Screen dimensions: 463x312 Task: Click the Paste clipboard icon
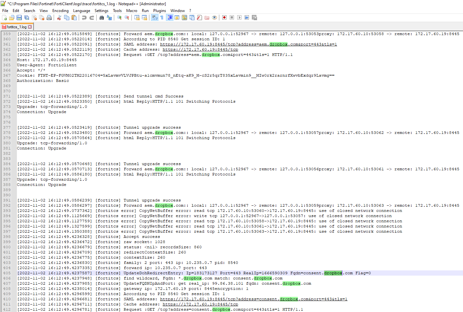tap(74, 18)
